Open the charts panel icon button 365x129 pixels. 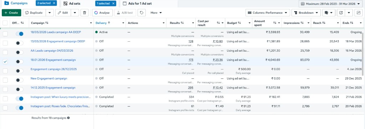[x=359, y=13]
